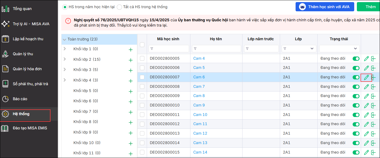
Task: Click the transfer-out icon for Cam 7
Action: click(373, 87)
